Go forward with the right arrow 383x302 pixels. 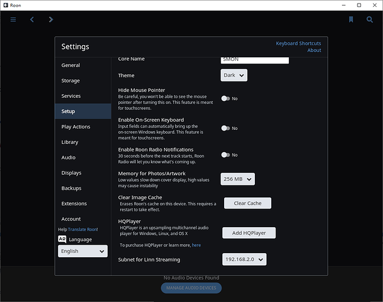(x=51, y=19)
